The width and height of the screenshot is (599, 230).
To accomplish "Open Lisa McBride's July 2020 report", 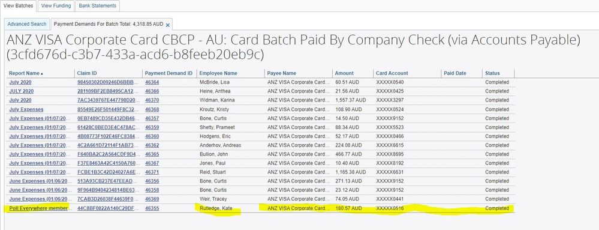I will click(20, 82).
